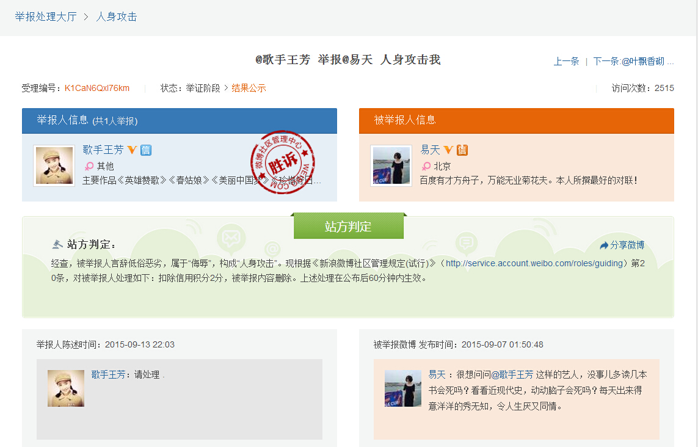Go to the 人身攻击 breadcrumb category

pos(117,16)
